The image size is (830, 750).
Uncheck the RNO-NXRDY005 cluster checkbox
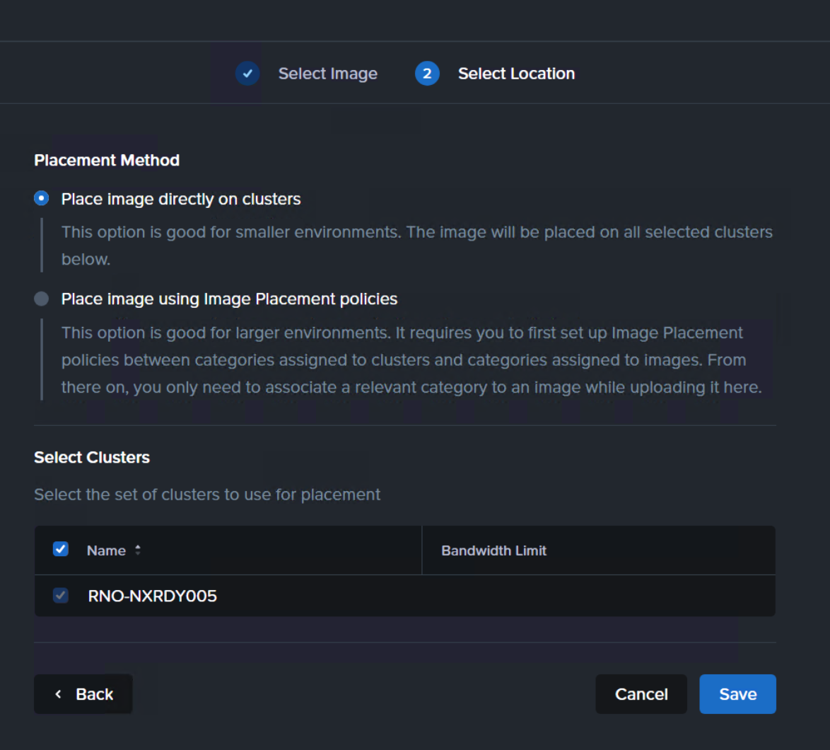pyautogui.click(x=61, y=595)
